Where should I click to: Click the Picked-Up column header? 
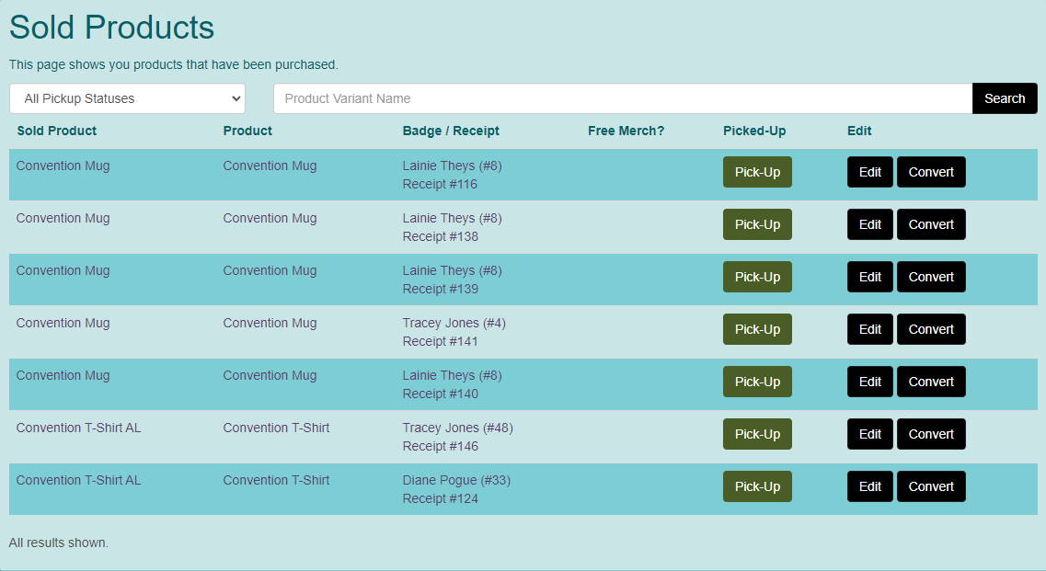click(754, 131)
